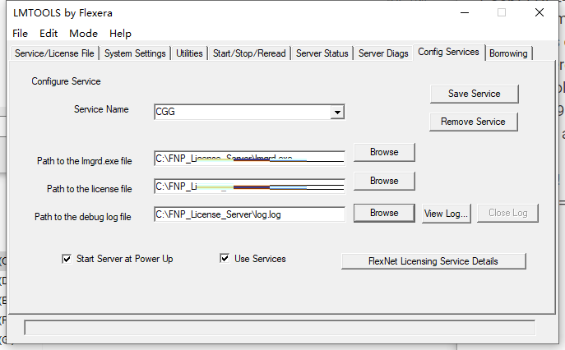Click the debug log path field
This screenshot has width=565, height=350.
pos(249,214)
